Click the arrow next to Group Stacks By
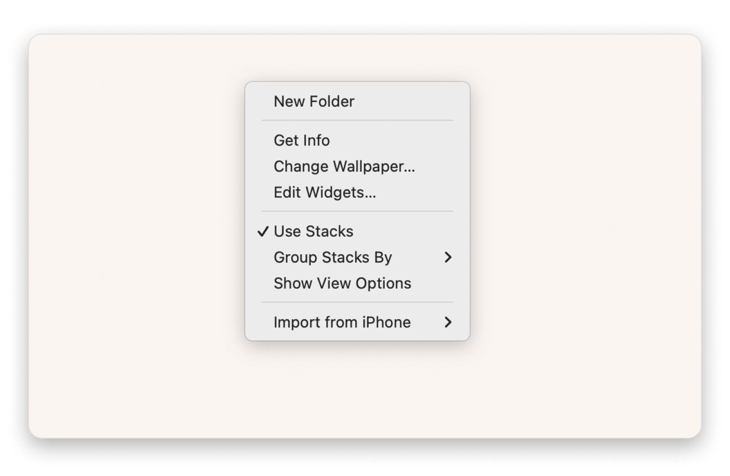Screen dimensions: 730x476 (448, 257)
